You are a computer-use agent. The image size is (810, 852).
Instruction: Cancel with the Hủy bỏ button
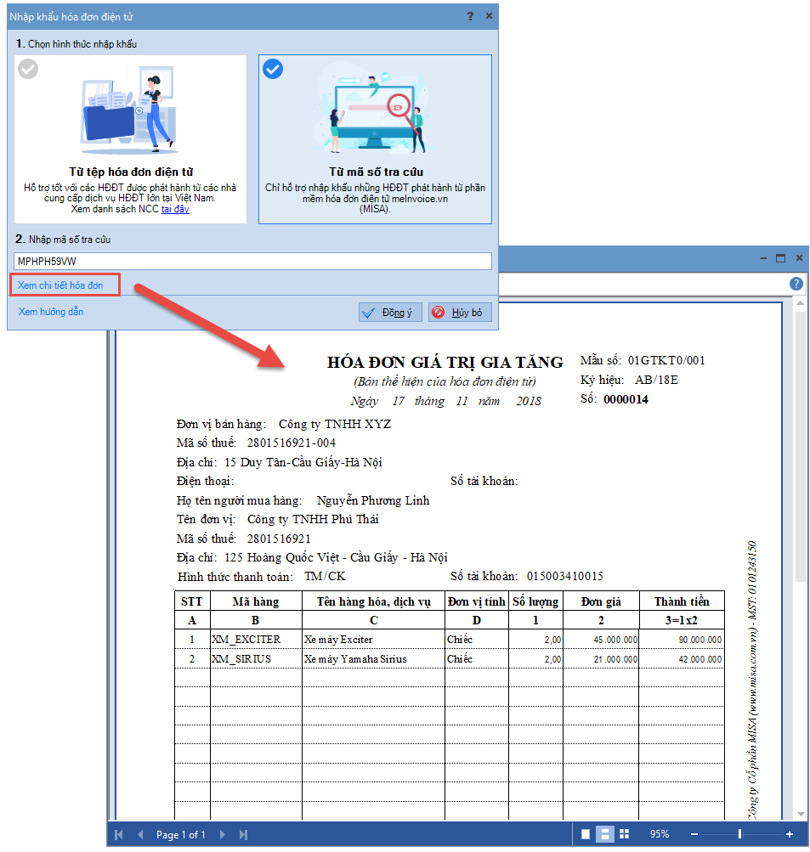pyautogui.click(x=460, y=313)
